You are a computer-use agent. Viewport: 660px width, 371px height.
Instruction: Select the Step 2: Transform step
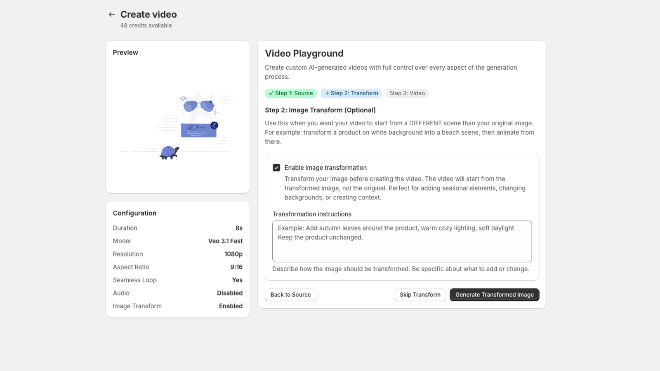(x=351, y=94)
